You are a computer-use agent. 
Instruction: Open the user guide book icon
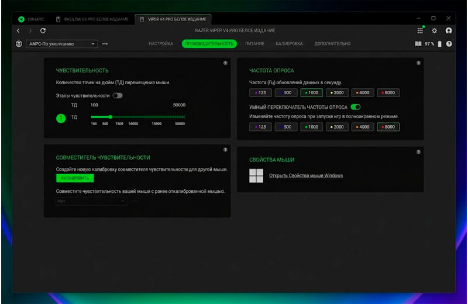pos(418,44)
